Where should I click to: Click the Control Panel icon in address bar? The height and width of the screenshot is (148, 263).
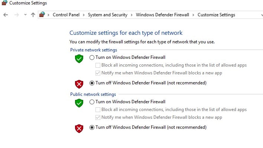[x=43, y=15]
